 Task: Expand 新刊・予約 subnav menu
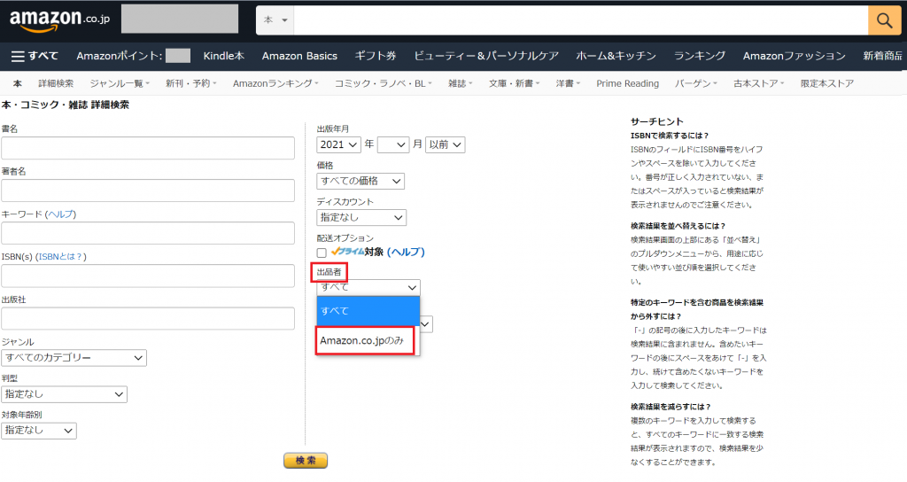pos(191,83)
